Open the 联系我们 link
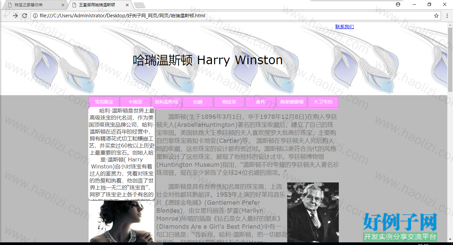 pyautogui.click(x=344, y=27)
